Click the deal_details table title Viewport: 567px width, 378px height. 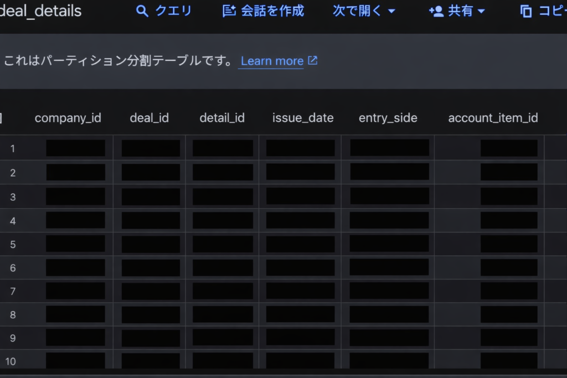point(41,11)
